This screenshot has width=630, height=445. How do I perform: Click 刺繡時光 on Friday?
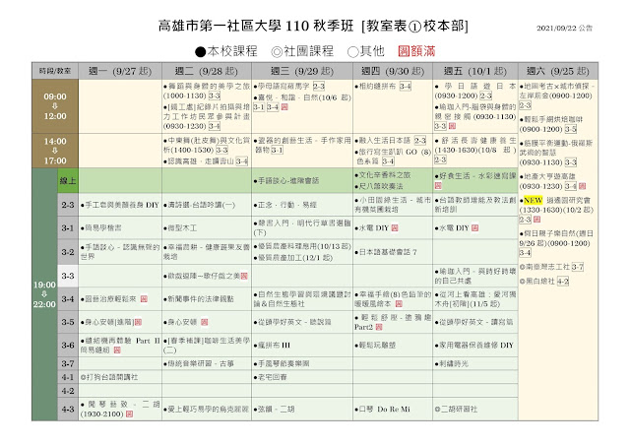click(452, 364)
